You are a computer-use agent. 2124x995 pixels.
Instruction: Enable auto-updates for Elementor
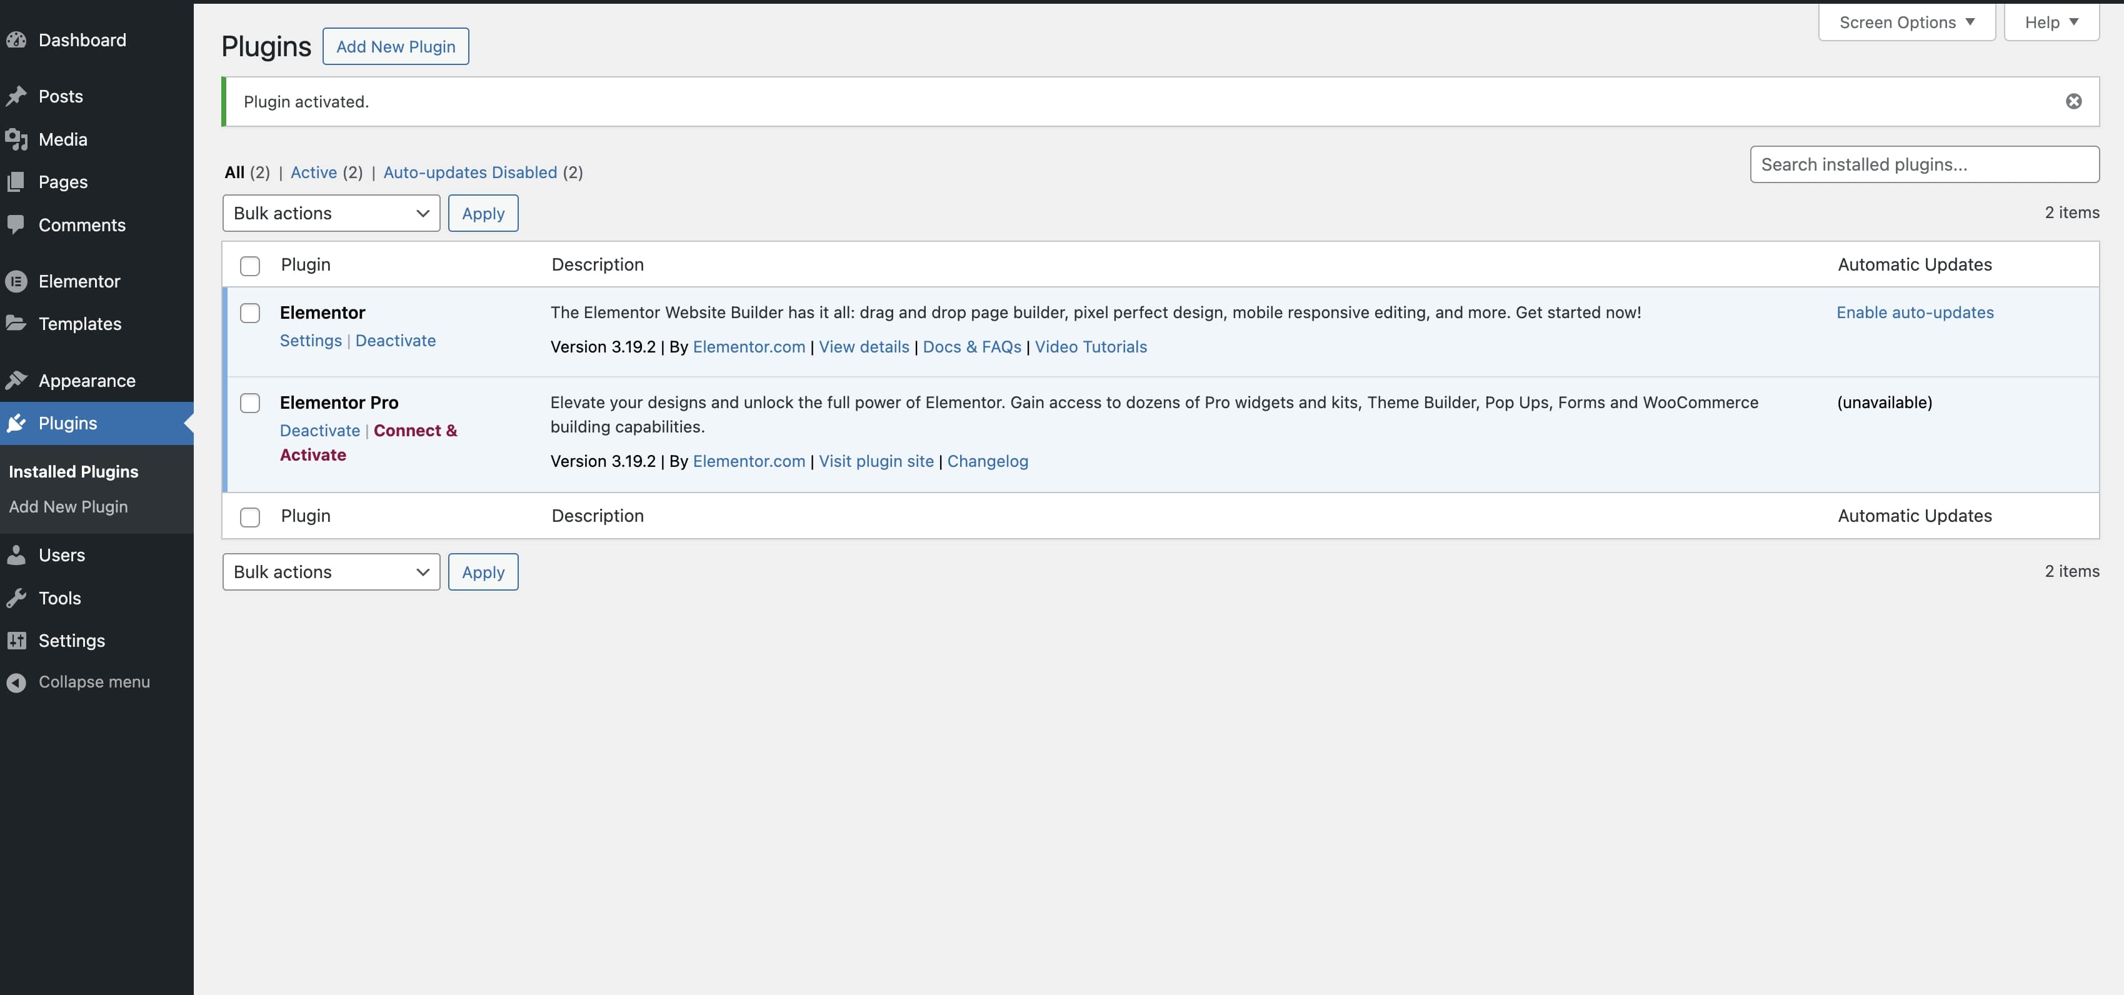pyautogui.click(x=1915, y=312)
